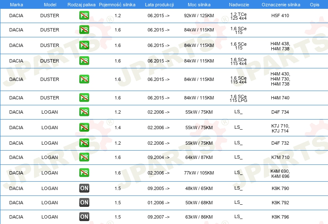
Task: Click ON diesel icon in K9K 792 row
Action: pyautogui.click(x=84, y=202)
